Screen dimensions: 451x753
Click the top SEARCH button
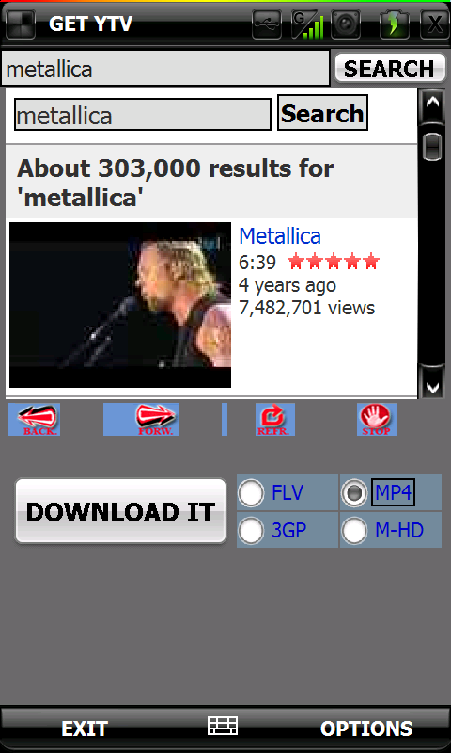[390, 68]
